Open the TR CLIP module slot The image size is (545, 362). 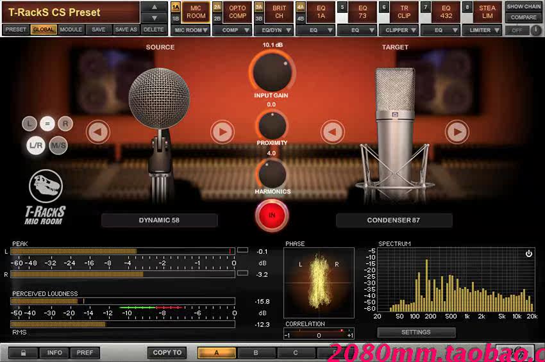(404, 12)
